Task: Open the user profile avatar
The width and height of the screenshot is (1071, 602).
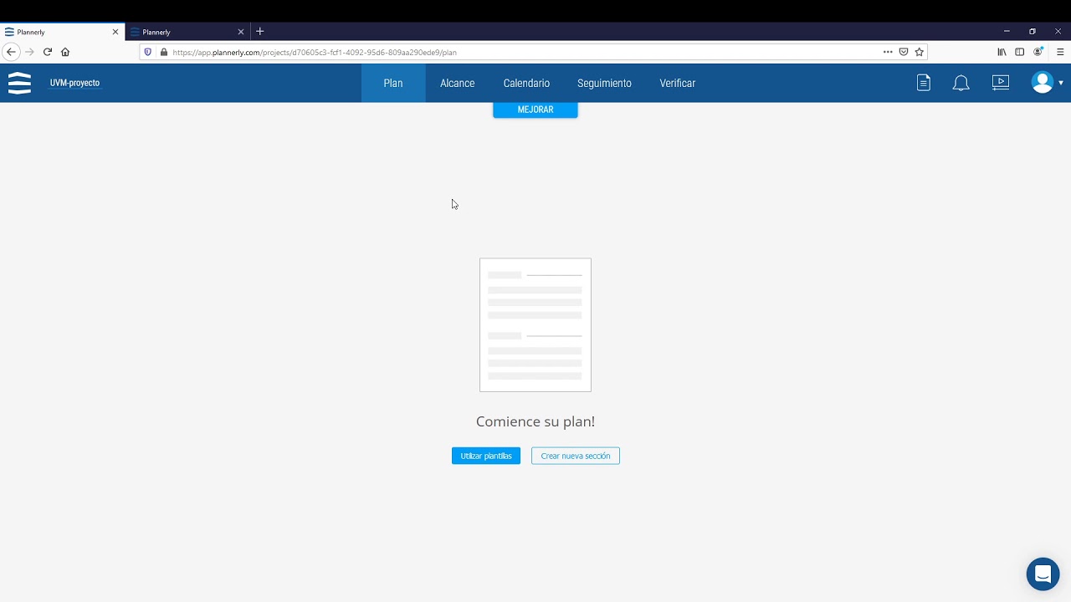Action: [x=1043, y=82]
